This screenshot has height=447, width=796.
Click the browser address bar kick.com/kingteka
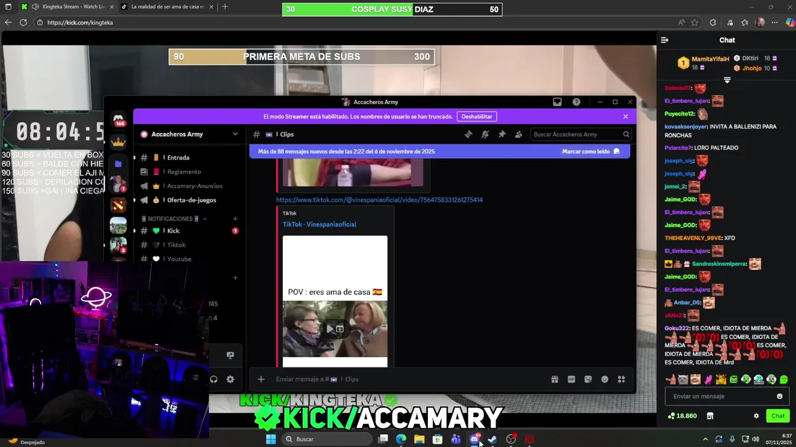coord(354,22)
